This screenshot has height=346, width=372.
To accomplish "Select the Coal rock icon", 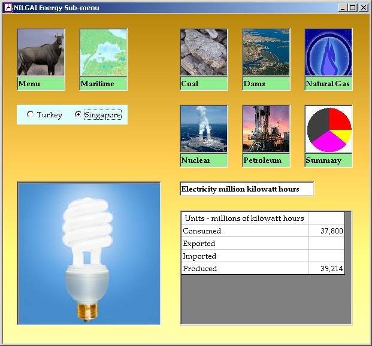I will click(204, 53).
